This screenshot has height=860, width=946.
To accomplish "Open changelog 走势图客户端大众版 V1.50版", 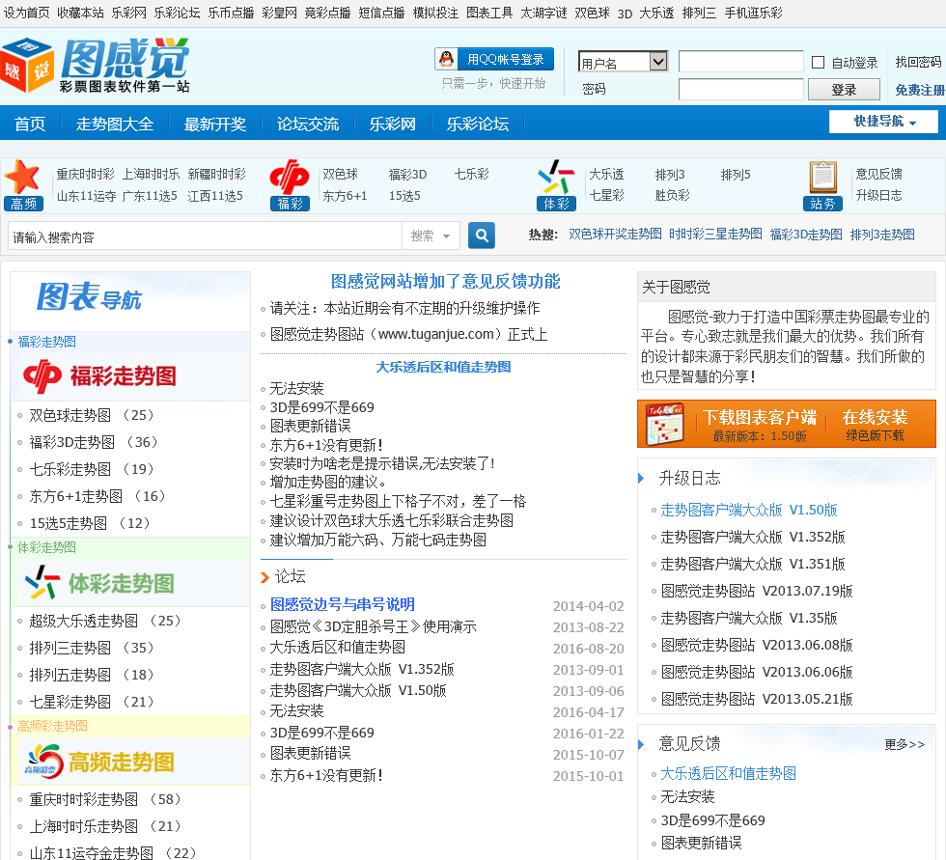I will tap(749, 510).
